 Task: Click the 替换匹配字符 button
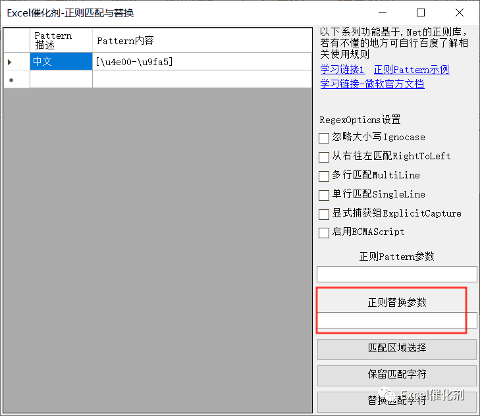[397, 402]
